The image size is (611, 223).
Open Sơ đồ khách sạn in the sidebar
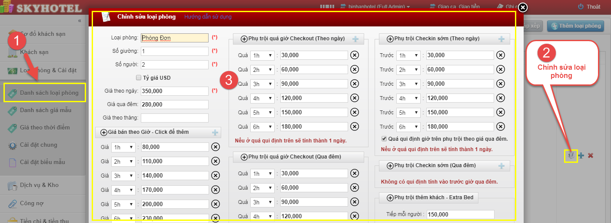point(43,34)
